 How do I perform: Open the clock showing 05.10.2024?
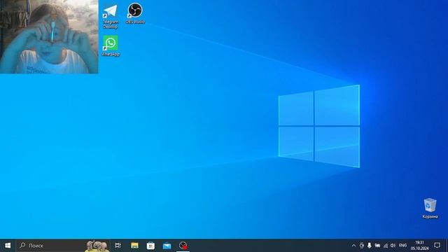(420, 246)
